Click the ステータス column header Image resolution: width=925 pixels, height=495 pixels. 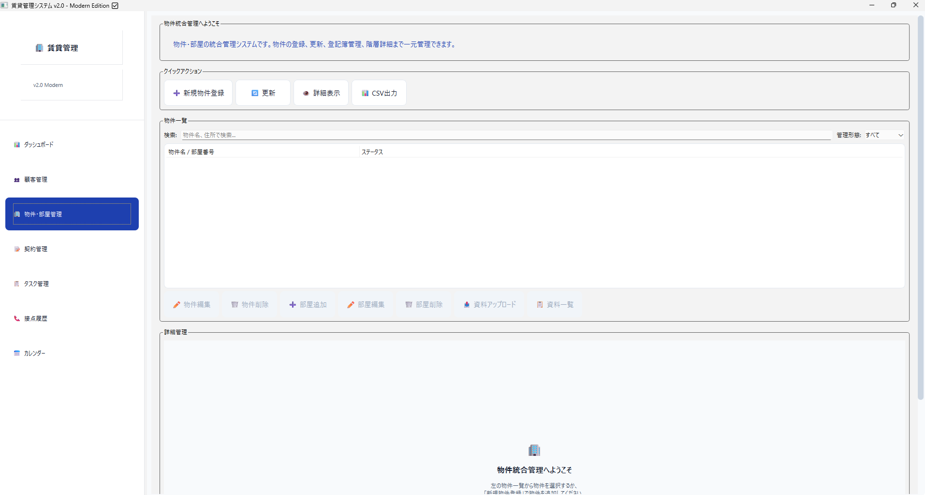point(372,152)
